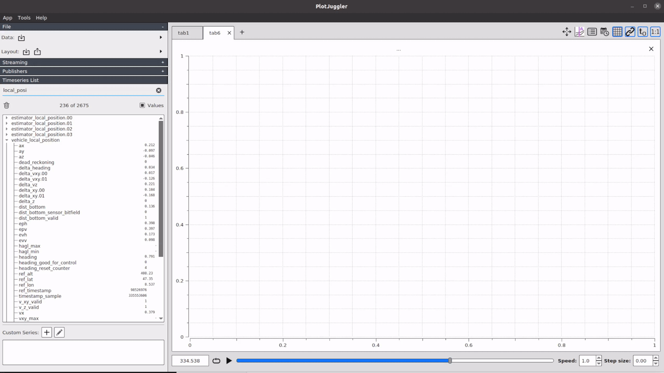Clear the search field with the X button
The width and height of the screenshot is (664, 373).
point(159,90)
